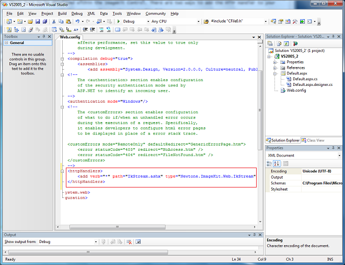Click the Find in Files icon
The height and width of the screenshot is (265, 345).
pyautogui.click(x=206, y=21)
